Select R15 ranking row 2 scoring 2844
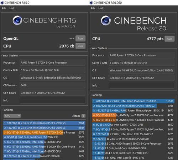Image resolution: width=178 pixels, height=160 pixels. (x=44, y=128)
